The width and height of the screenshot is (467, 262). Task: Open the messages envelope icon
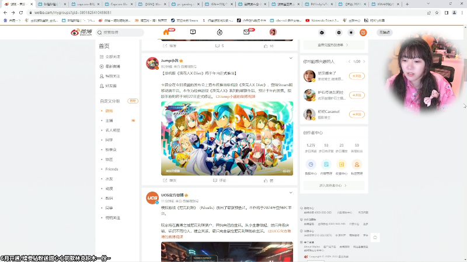click(x=246, y=32)
